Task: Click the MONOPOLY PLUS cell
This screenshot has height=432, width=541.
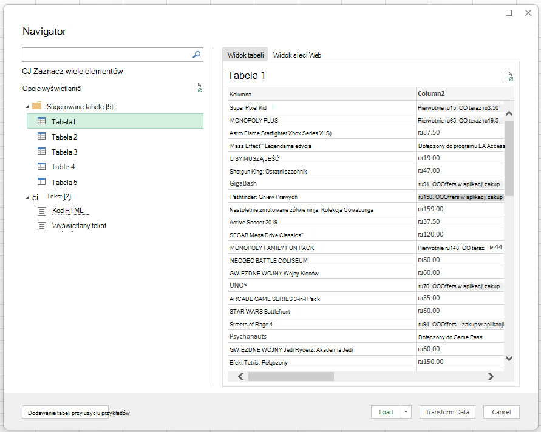Action: pyautogui.click(x=322, y=120)
